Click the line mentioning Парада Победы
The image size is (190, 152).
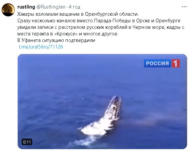coord(99,21)
